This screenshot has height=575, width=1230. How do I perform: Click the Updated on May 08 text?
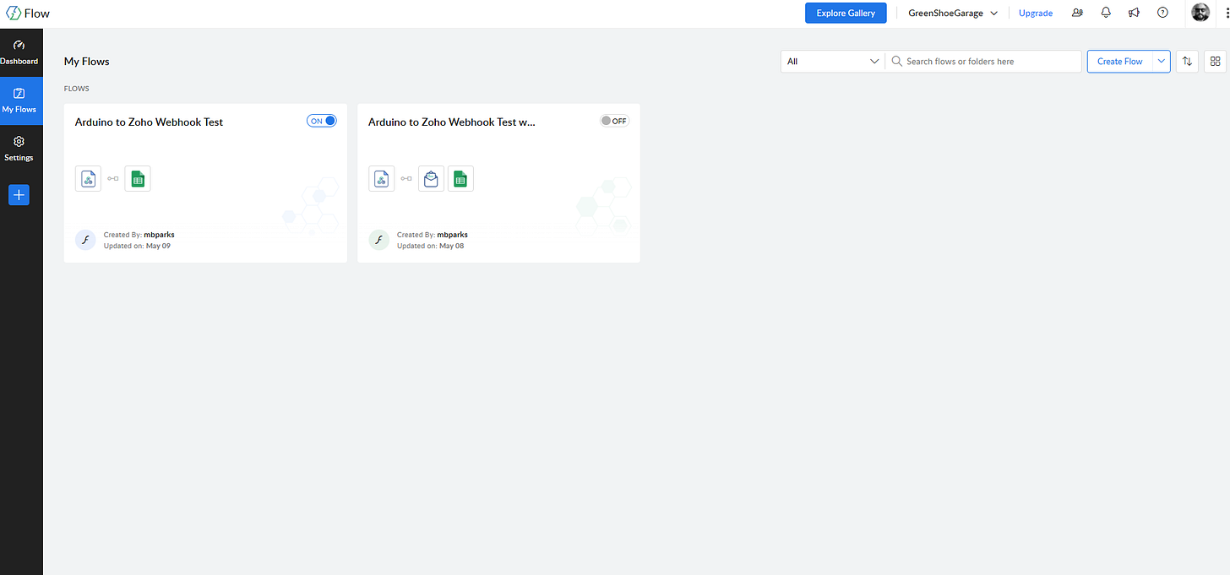click(x=431, y=246)
